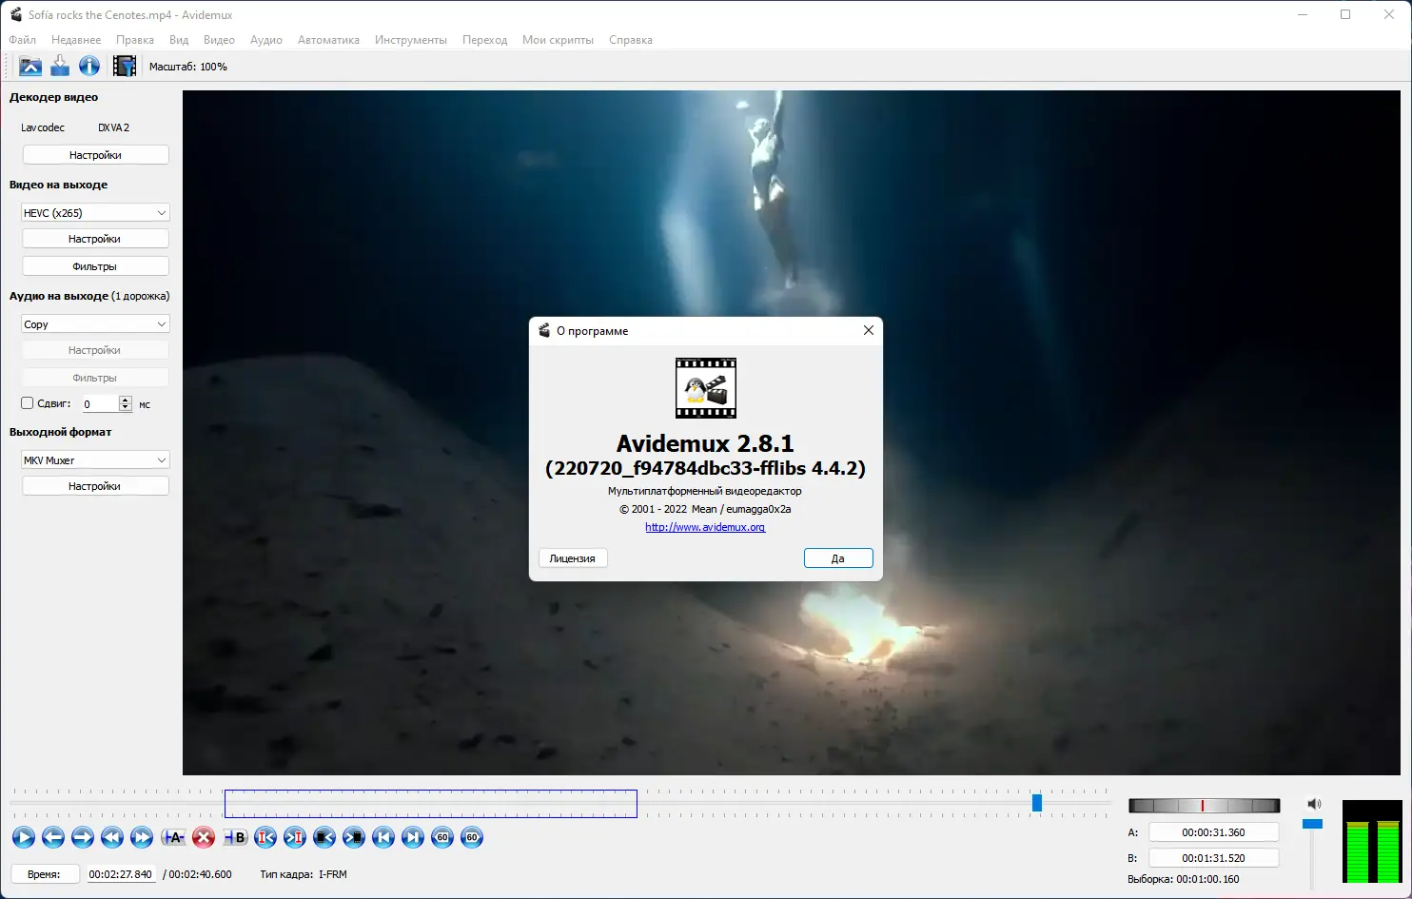Image resolution: width=1412 pixels, height=899 pixels.
Task: Enable the Сдвиг audio shift checkbox
Action: point(27,402)
